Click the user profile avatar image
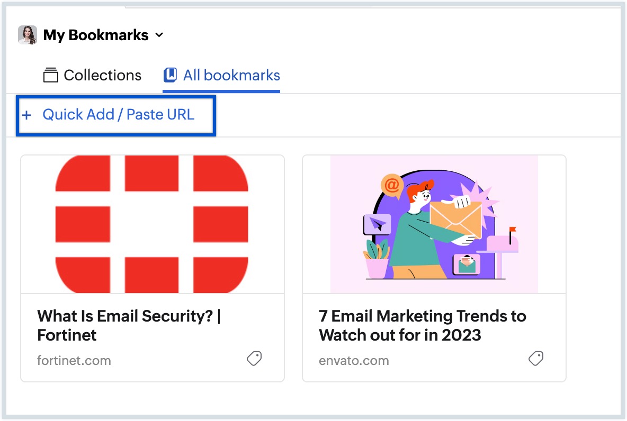This screenshot has width=627, height=421. 26,34
